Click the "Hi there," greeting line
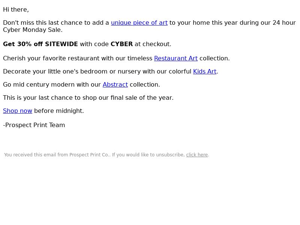The width and height of the screenshot is (300, 225). 16,10
